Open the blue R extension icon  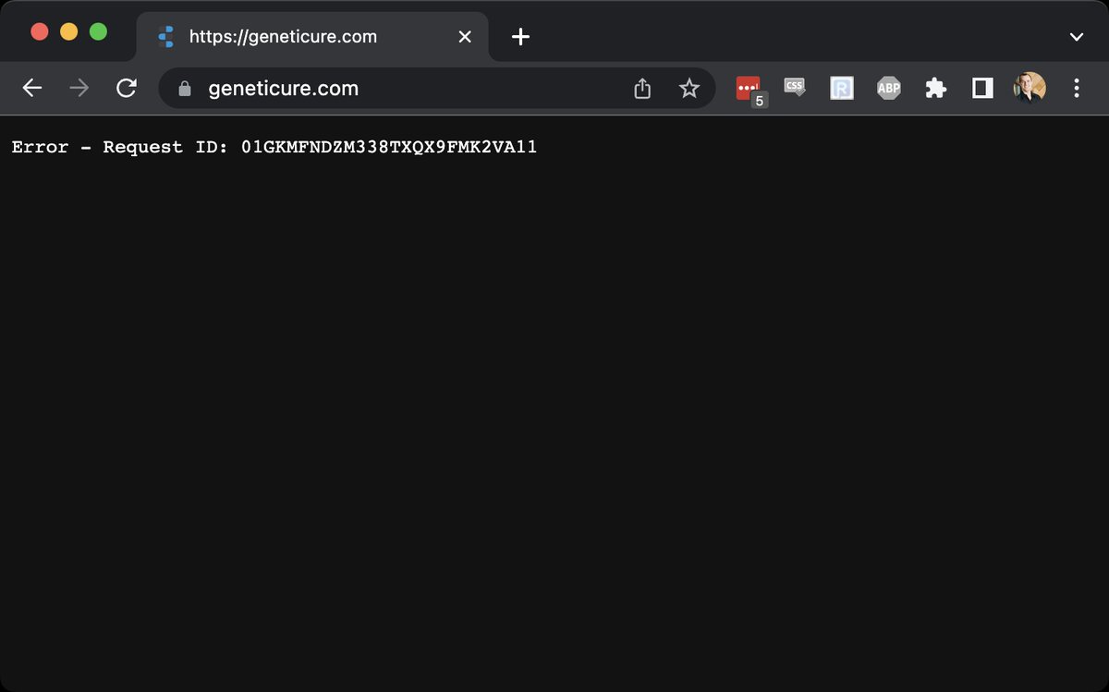click(x=842, y=88)
